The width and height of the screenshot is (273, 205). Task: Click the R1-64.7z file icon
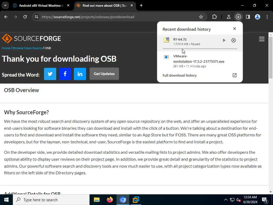[x=166, y=40]
